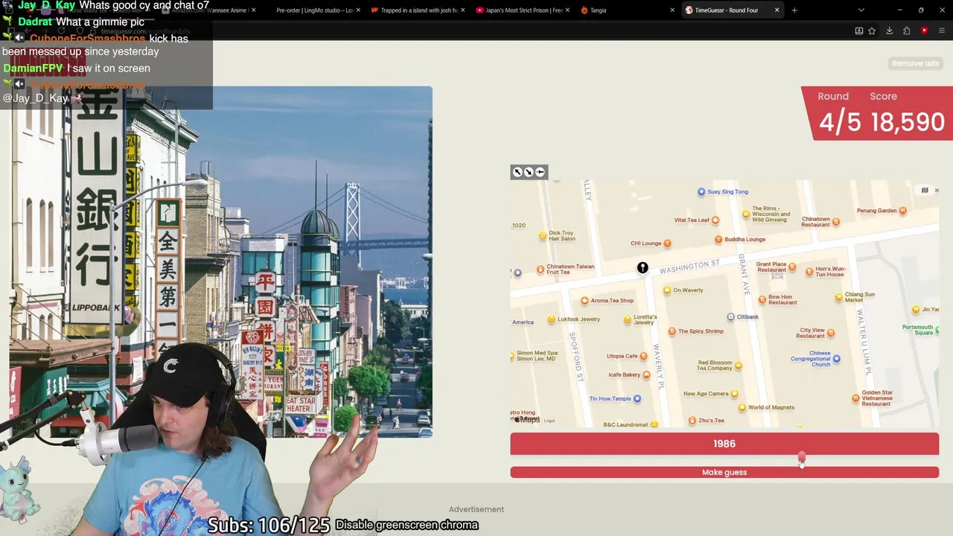The width and height of the screenshot is (953, 536).
Task: Click the icafe Bakery marker
Action: (x=646, y=374)
